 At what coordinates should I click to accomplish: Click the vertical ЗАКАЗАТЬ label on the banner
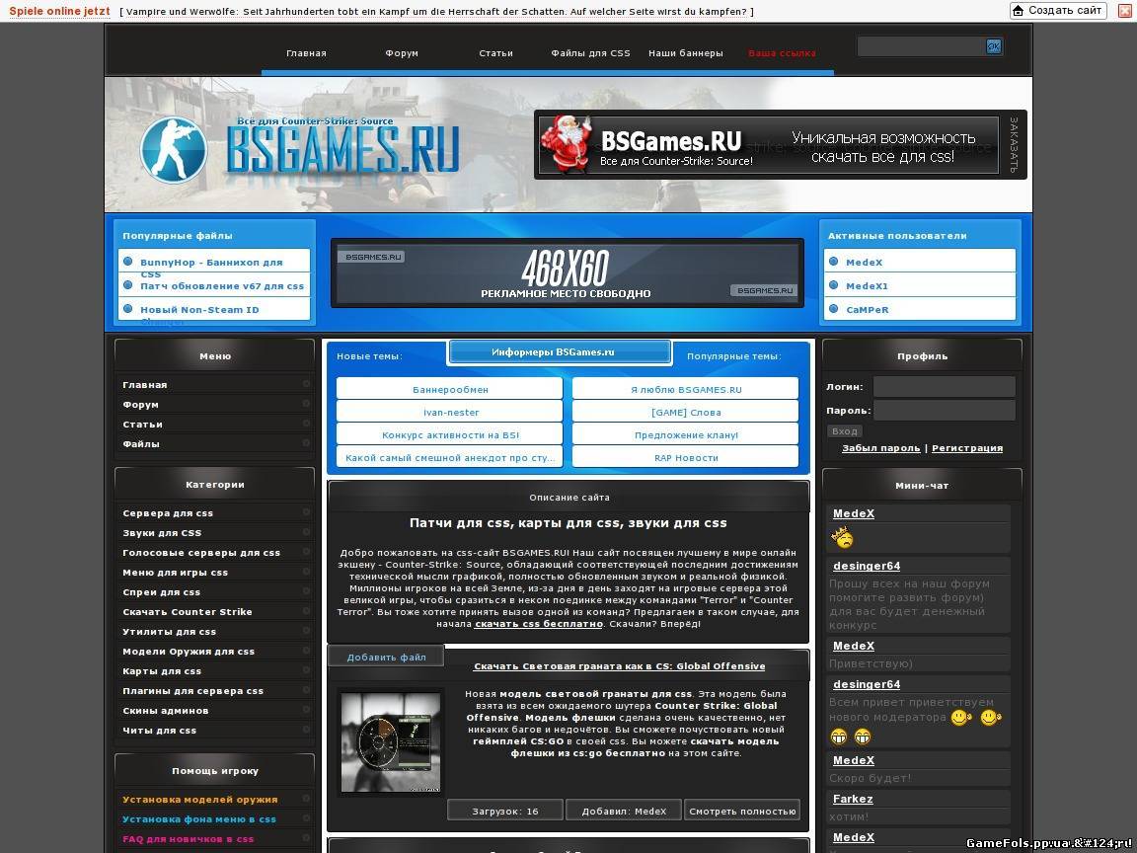1013,144
